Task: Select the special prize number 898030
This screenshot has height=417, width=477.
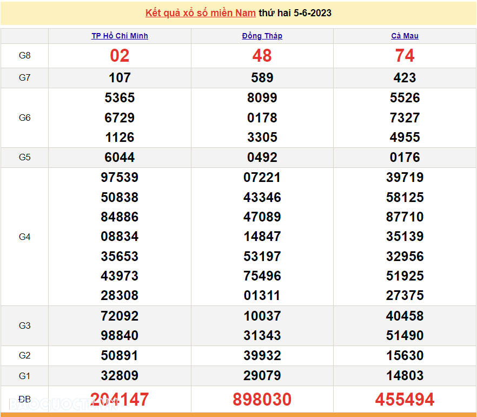Action: [262, 400]
